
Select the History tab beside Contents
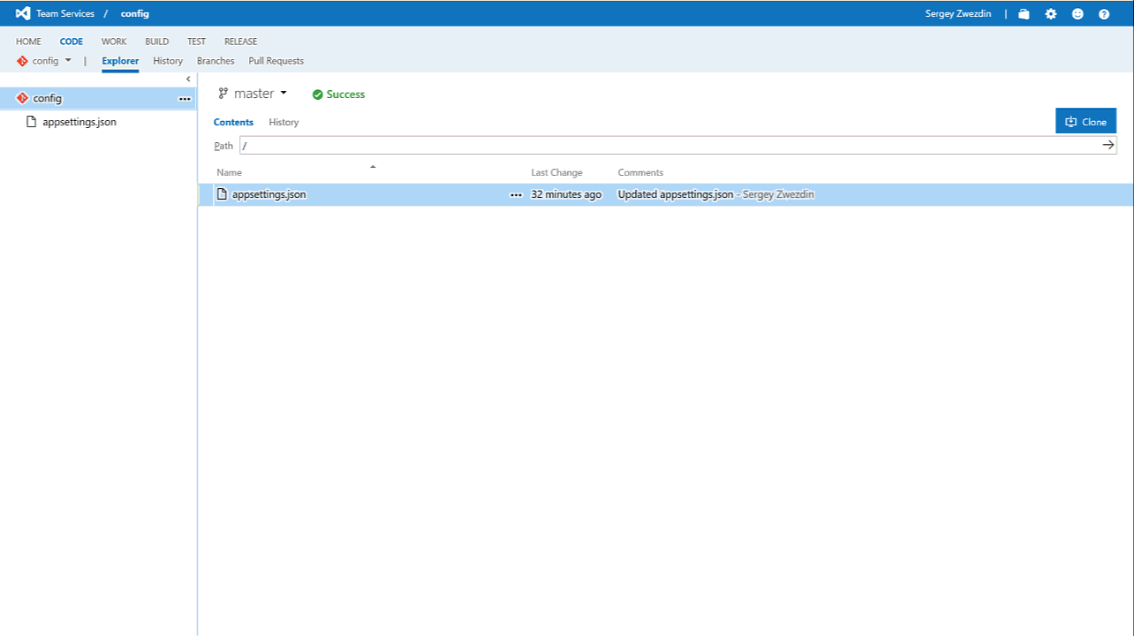point(283,122)
